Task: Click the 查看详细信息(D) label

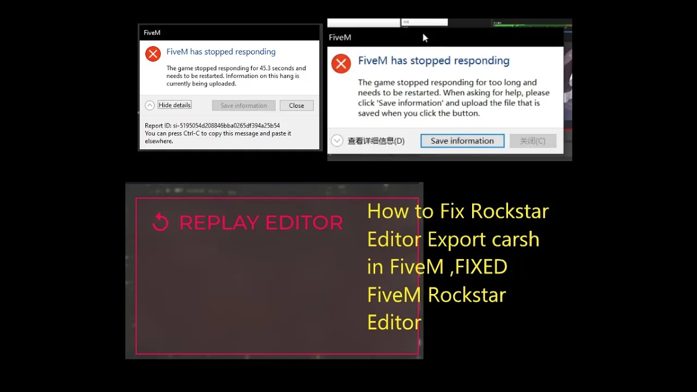Action: [376, 141]
